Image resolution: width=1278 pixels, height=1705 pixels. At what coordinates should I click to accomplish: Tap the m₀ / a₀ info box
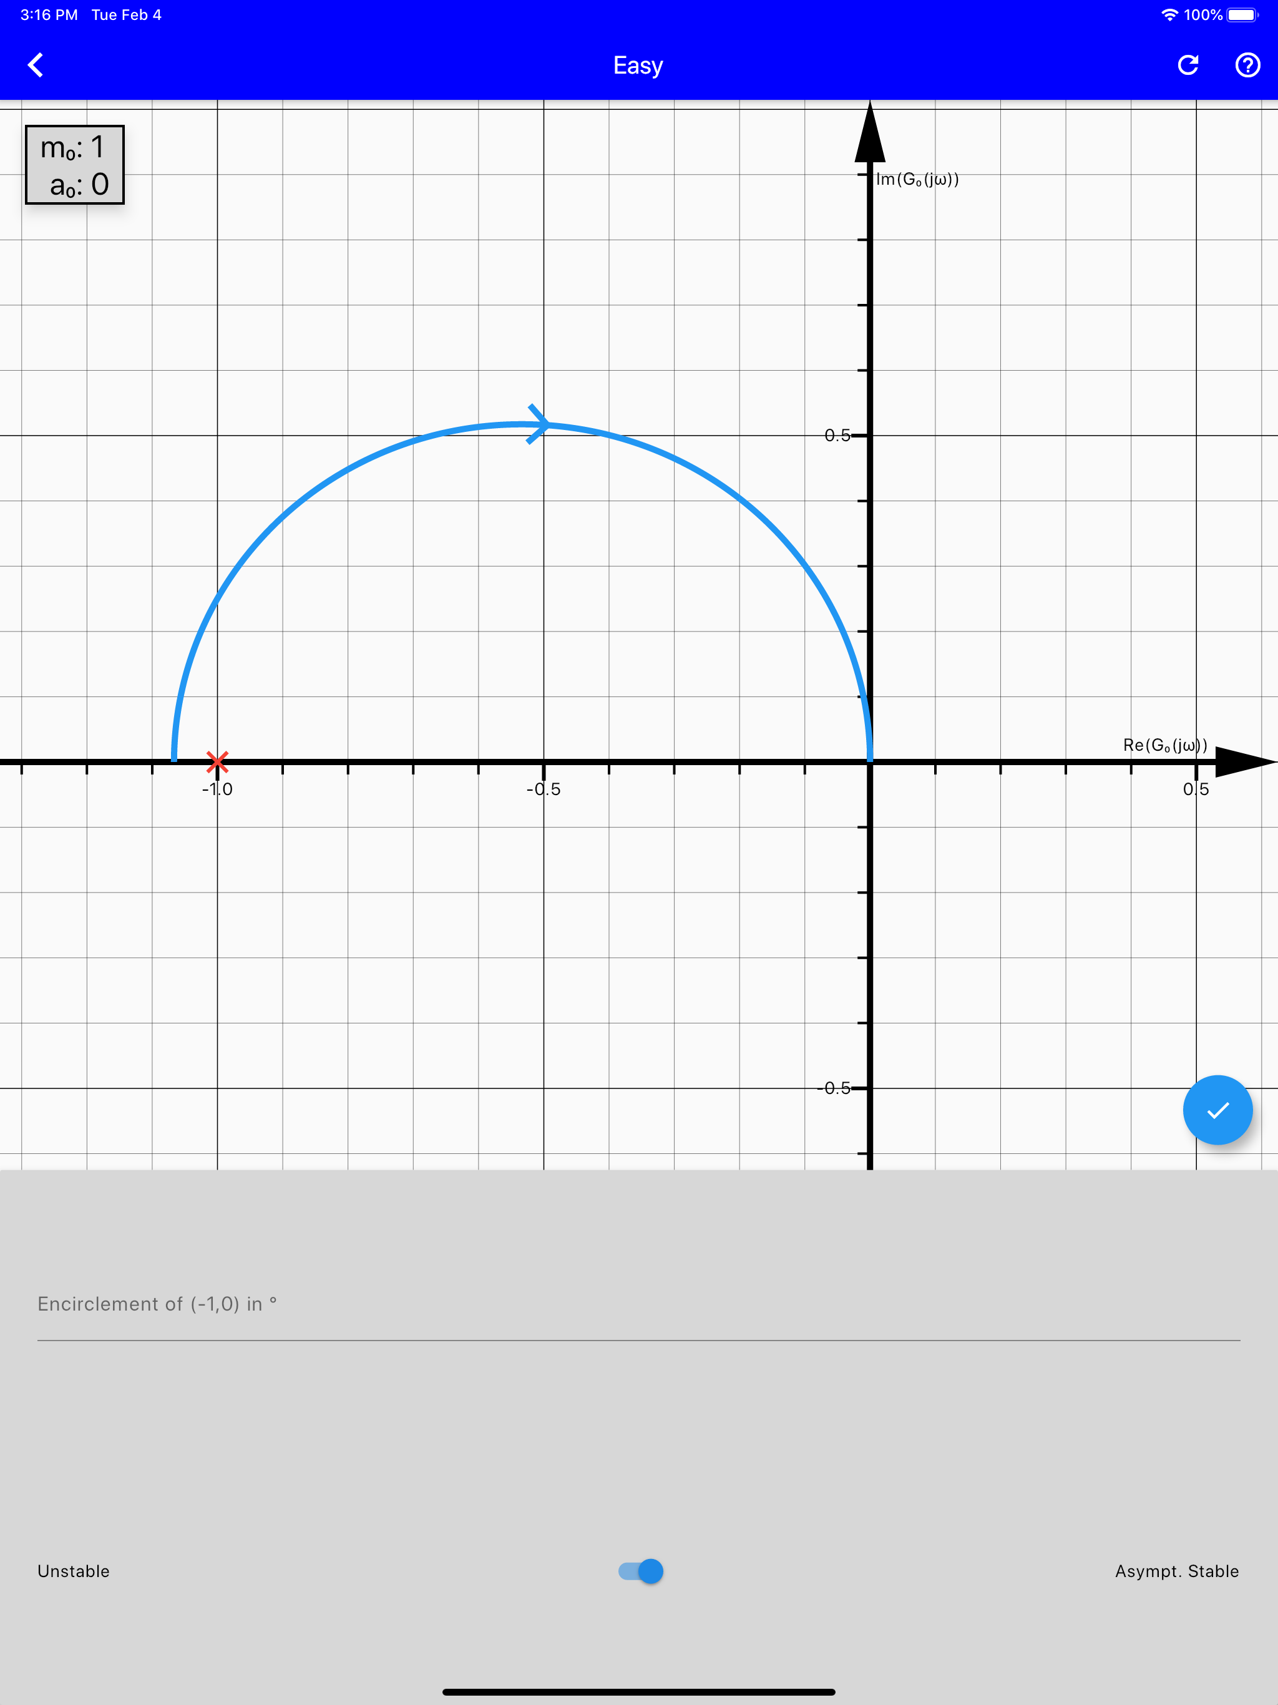75,165
